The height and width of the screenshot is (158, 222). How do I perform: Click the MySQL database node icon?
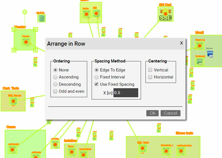click(42, 18)
